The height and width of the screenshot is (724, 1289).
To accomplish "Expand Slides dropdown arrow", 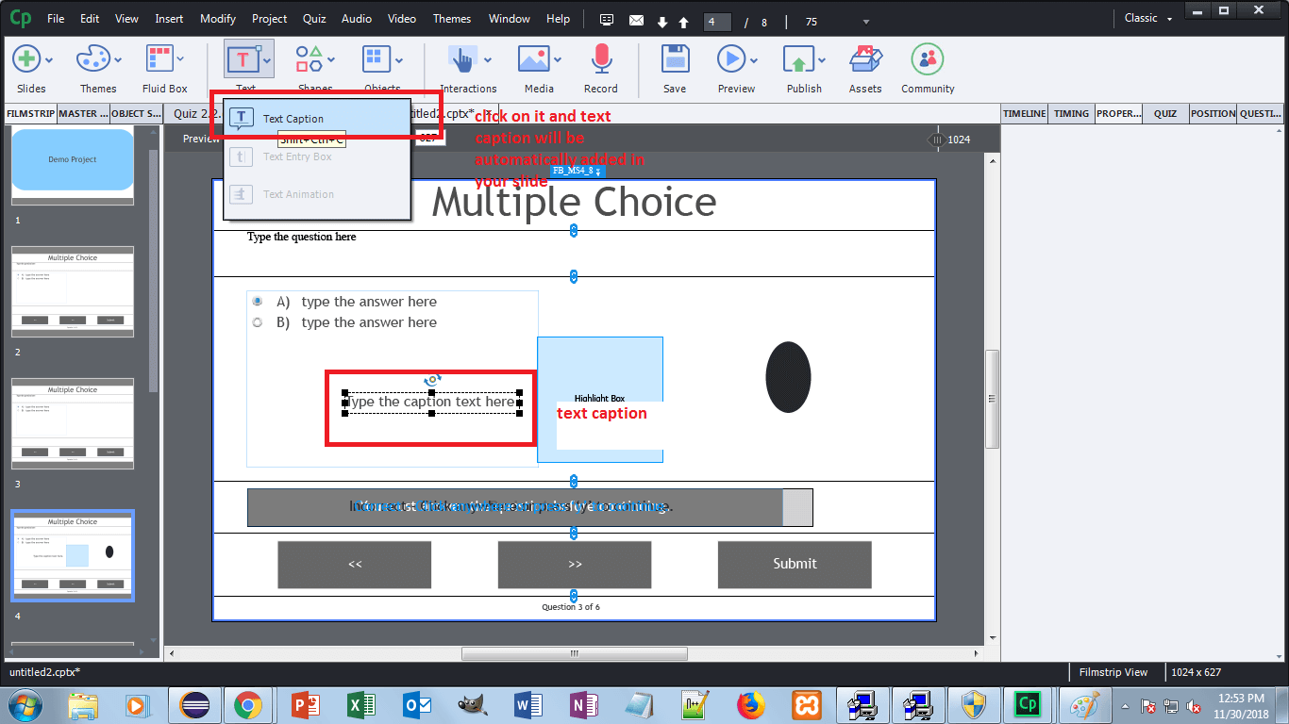I will coord(49,60).
